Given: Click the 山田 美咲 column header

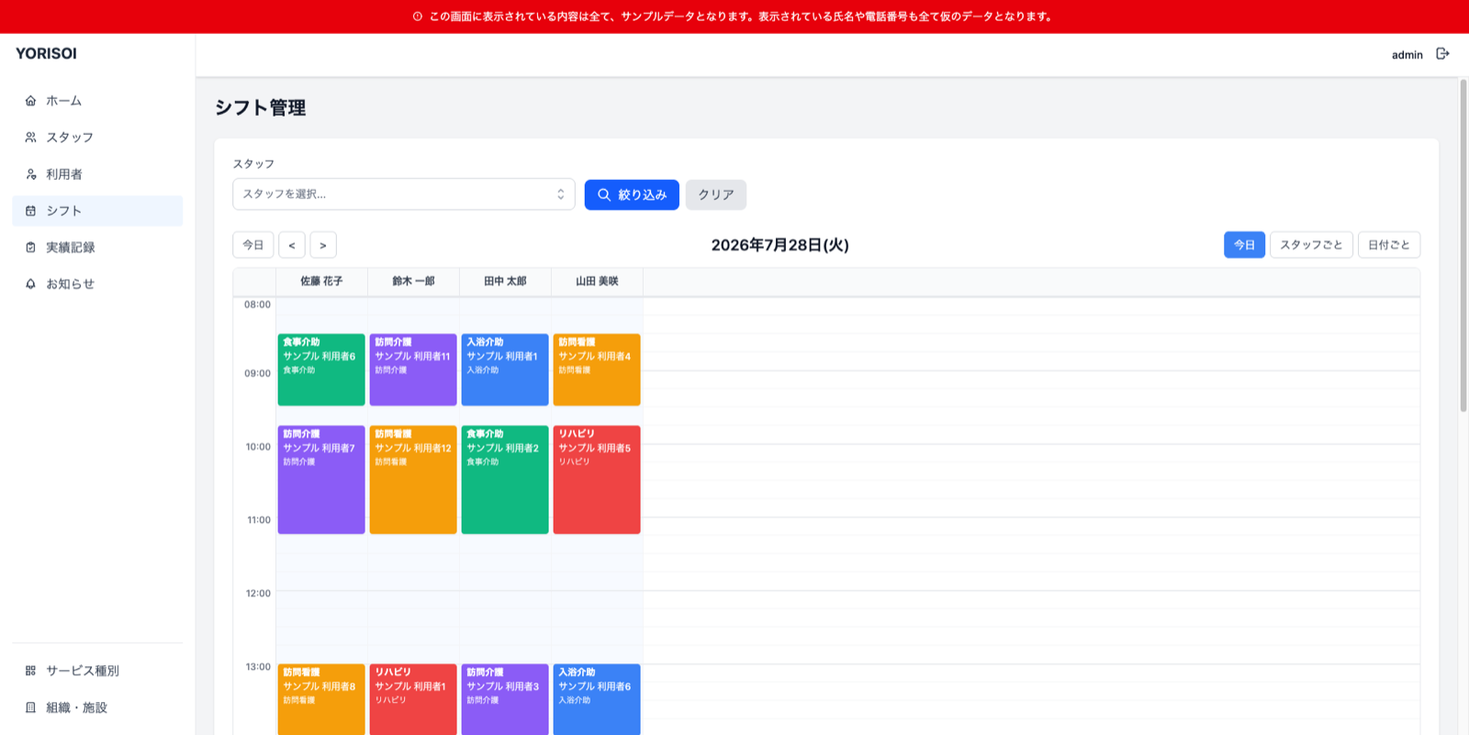Looking at the screenshot, I should (x=597, y=282).
